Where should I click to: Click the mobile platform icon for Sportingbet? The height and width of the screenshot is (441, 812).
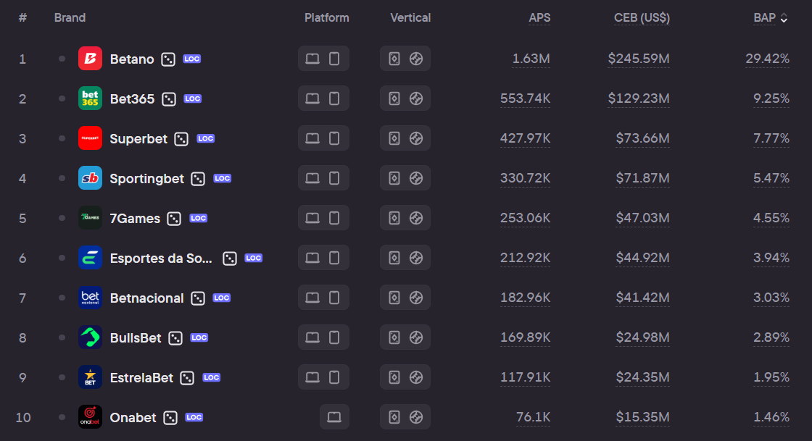[334, 178]
